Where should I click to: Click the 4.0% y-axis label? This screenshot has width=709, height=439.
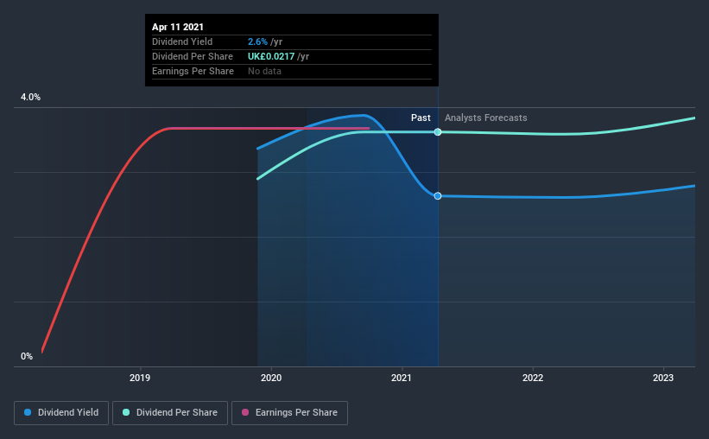30,98
